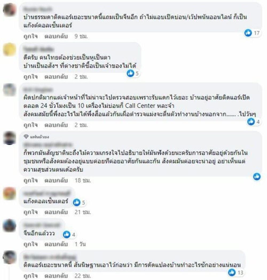Reply to the comment posted 9 ชม. ago
This screenshot has height=280, width=267.
click(56, 36)
